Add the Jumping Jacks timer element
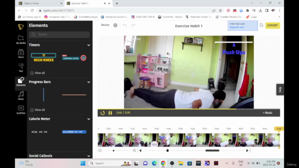299x168 pixels. [x=74, y=58]
